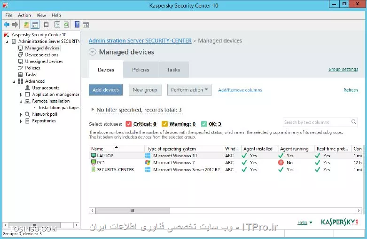Click the Refresh link

coord(351,90)
